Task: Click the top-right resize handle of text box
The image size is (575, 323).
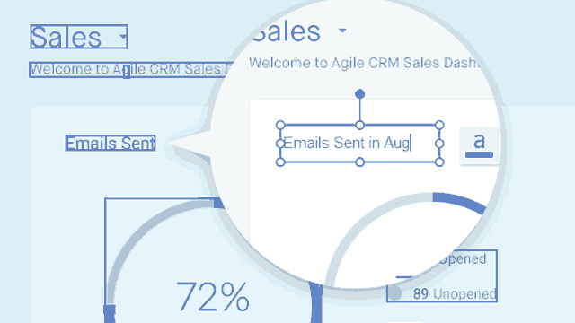Action: click(439, 126)
